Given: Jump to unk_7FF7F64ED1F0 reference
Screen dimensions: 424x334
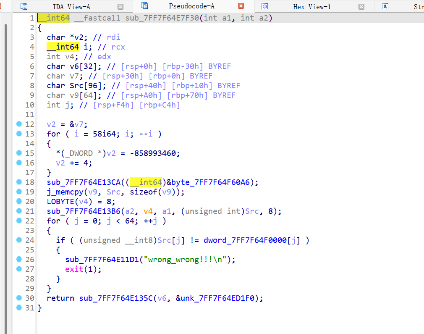Looking at the screenshot, I should tap(217, 298).
